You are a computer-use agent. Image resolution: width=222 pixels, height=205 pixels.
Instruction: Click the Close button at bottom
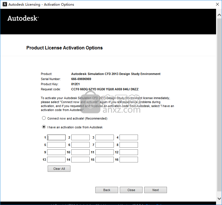coord(131,190)
